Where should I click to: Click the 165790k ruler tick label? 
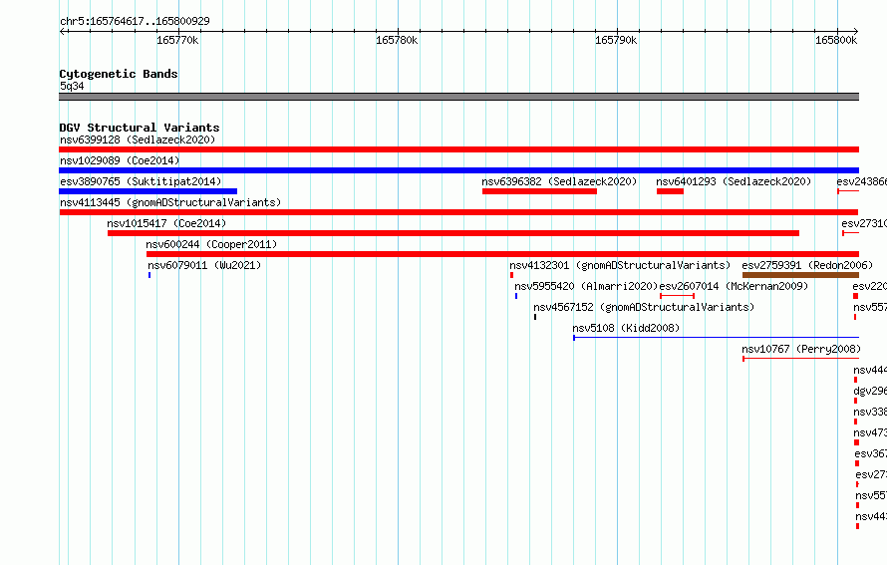[x=616, y=40]
